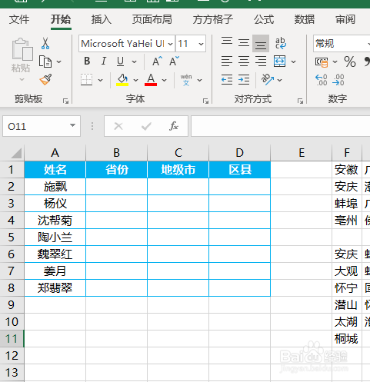Switch to the 公式 tab
370x382 pixels.
click(264, 19)
